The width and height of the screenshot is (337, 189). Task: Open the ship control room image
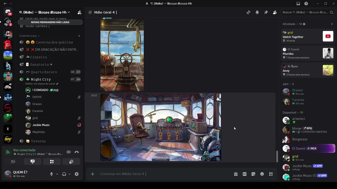161,127
